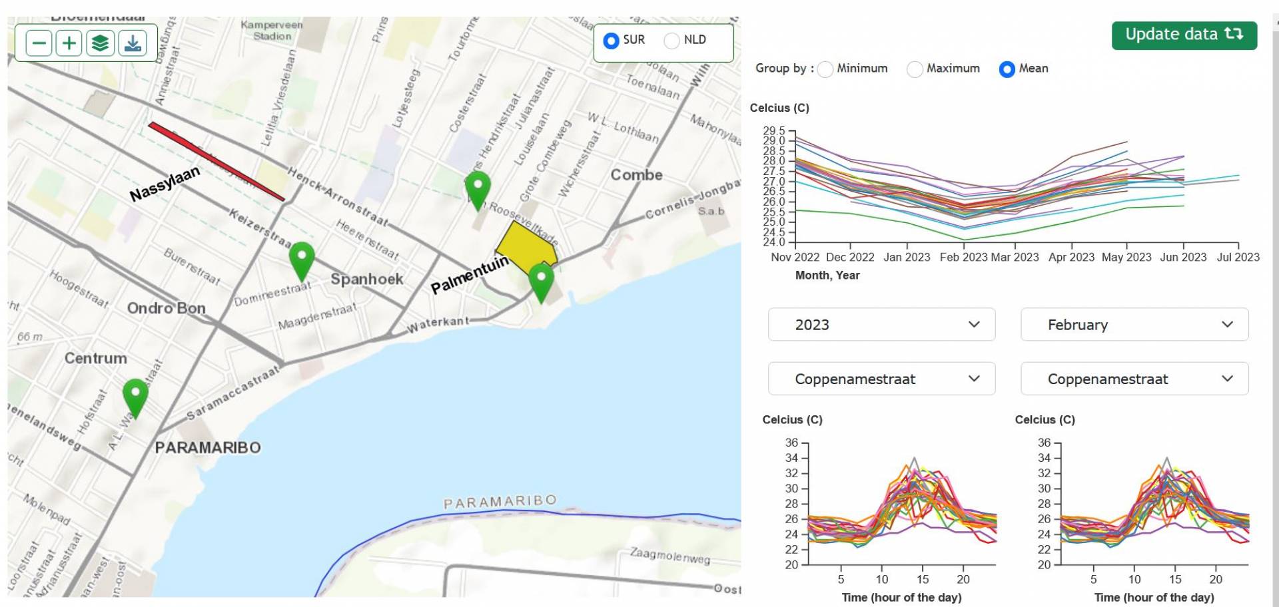Viewport: 1279px width, 607px height.
Task: Open the February month dropdown
Action: pos(1134,325)
